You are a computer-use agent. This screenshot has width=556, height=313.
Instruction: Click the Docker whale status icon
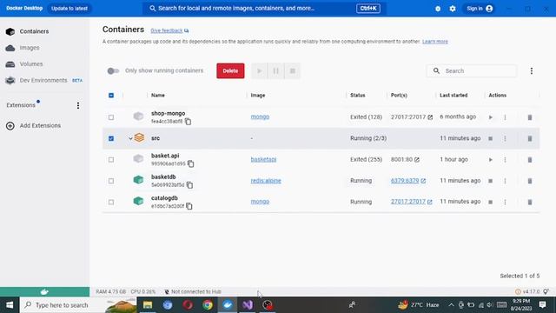tap(44, 292)
